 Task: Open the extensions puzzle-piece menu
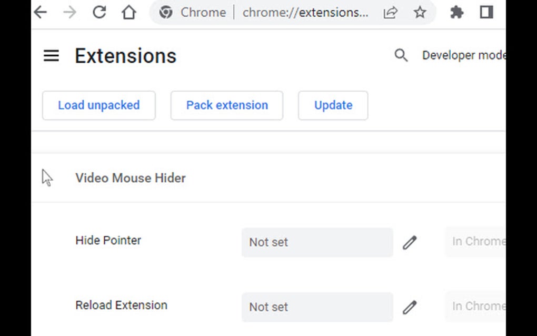click(456, 12)
